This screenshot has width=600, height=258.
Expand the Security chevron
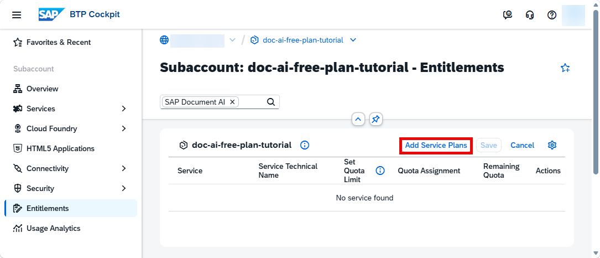[124, 189]
